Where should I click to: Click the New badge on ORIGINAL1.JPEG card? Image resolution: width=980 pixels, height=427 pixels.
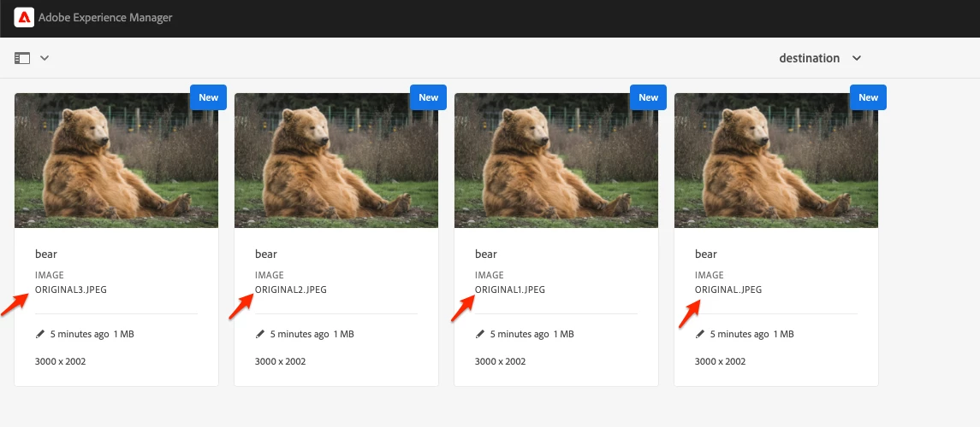649,97
